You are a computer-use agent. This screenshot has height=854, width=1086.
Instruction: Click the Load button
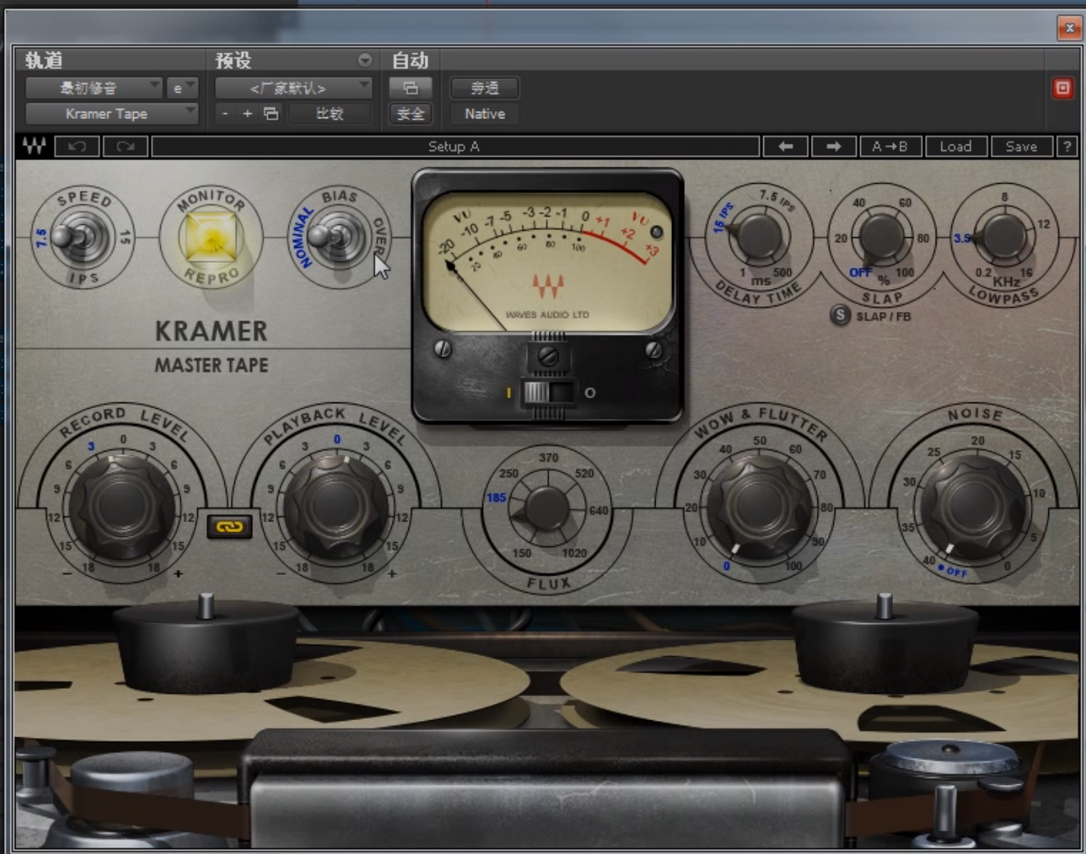point(955,147)
